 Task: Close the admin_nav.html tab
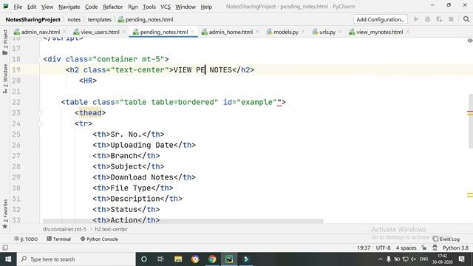(x=64, y=32)
